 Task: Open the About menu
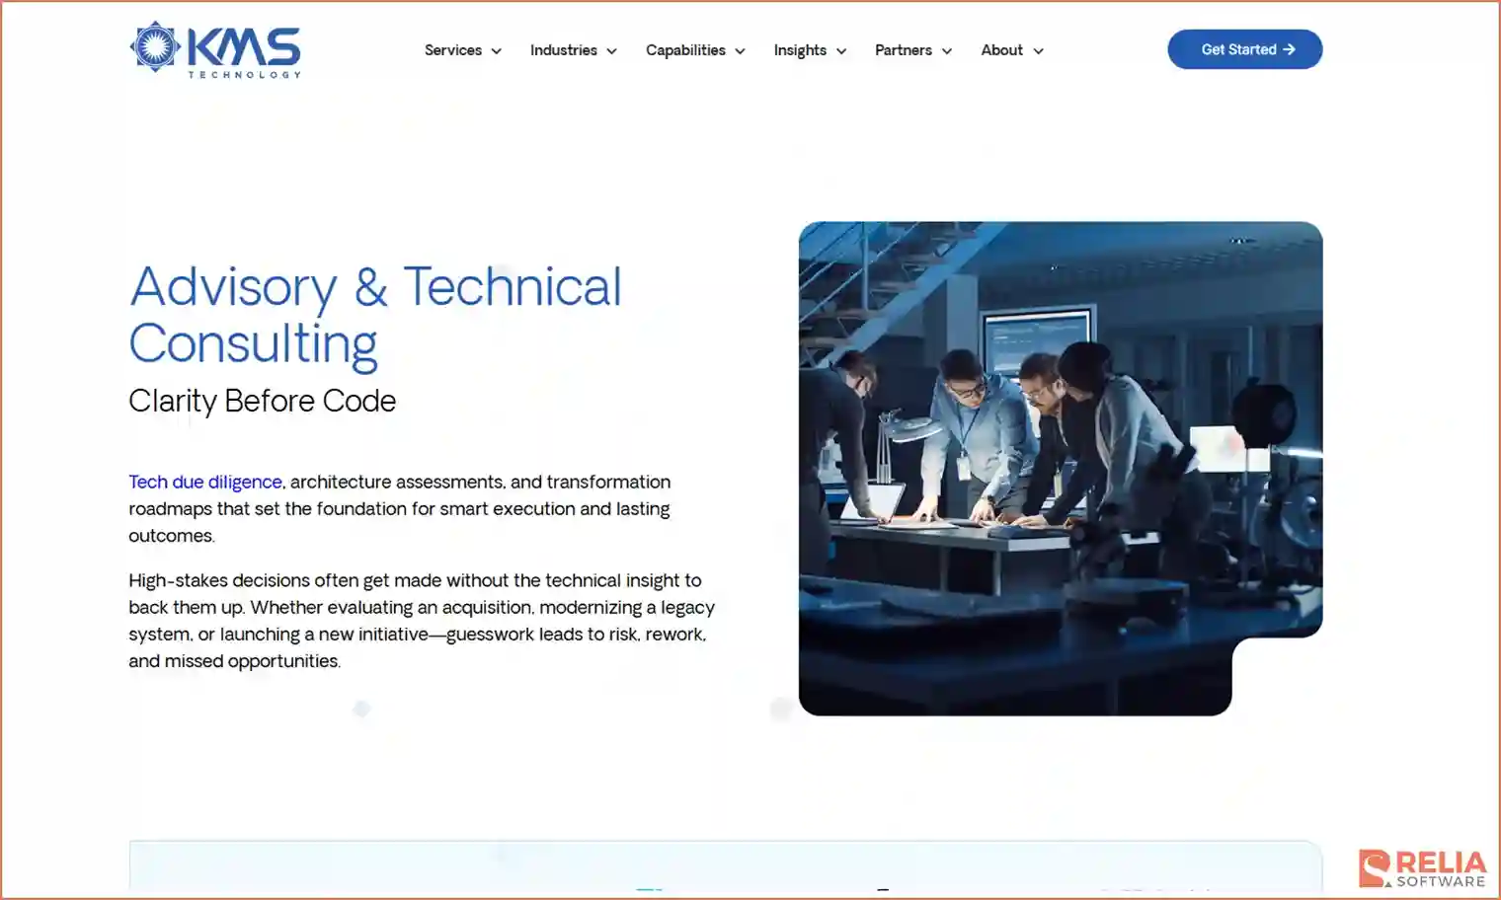[1001, 50]
